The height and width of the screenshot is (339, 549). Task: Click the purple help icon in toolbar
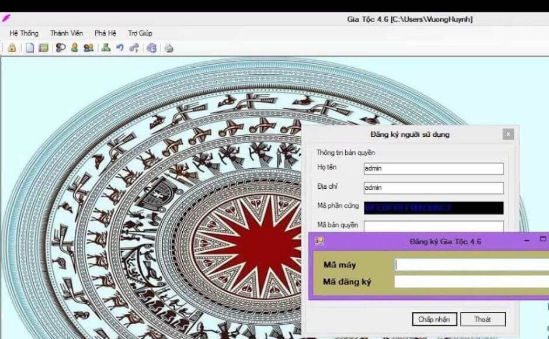pyautogui.click(x=151, y=48)
